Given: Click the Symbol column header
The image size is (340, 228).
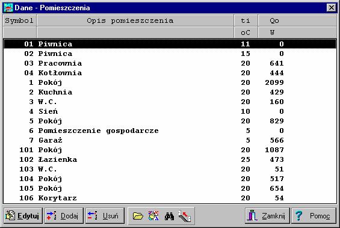Looking at the screenshot, I should [x=19, y=20].
